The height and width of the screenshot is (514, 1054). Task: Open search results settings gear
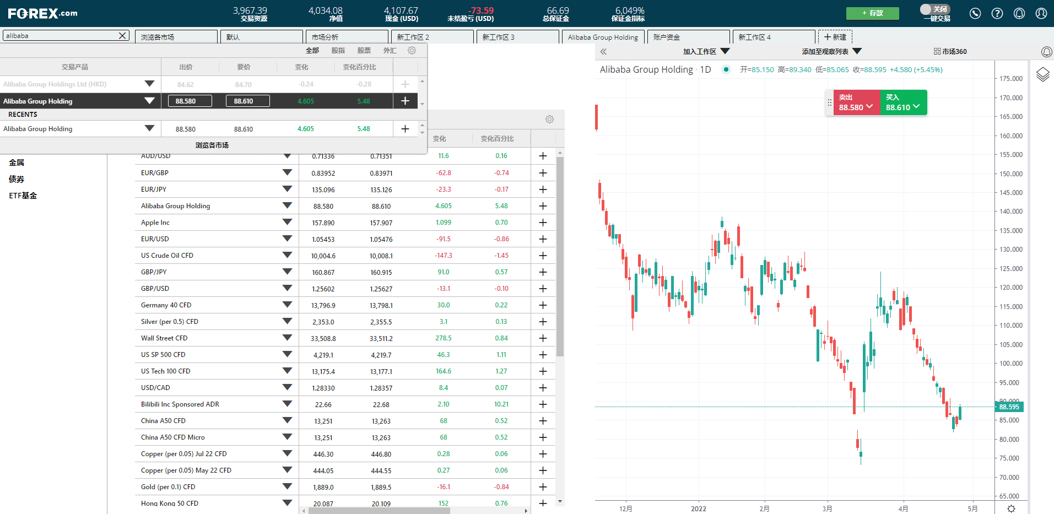tap(412, 50)
